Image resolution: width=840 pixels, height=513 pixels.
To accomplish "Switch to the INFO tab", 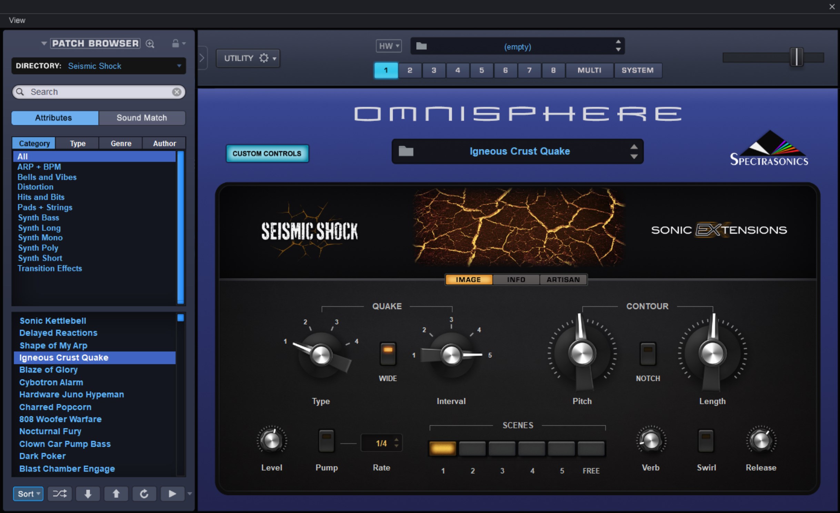I will [516, 279].
